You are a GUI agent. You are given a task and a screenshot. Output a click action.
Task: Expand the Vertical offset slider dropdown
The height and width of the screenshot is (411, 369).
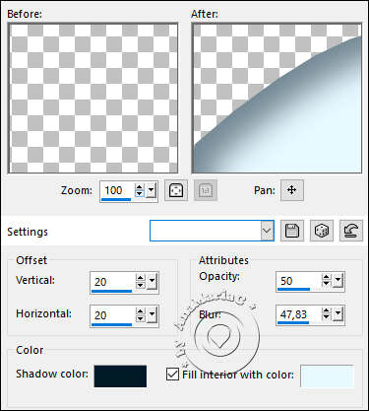coord(152,282)
